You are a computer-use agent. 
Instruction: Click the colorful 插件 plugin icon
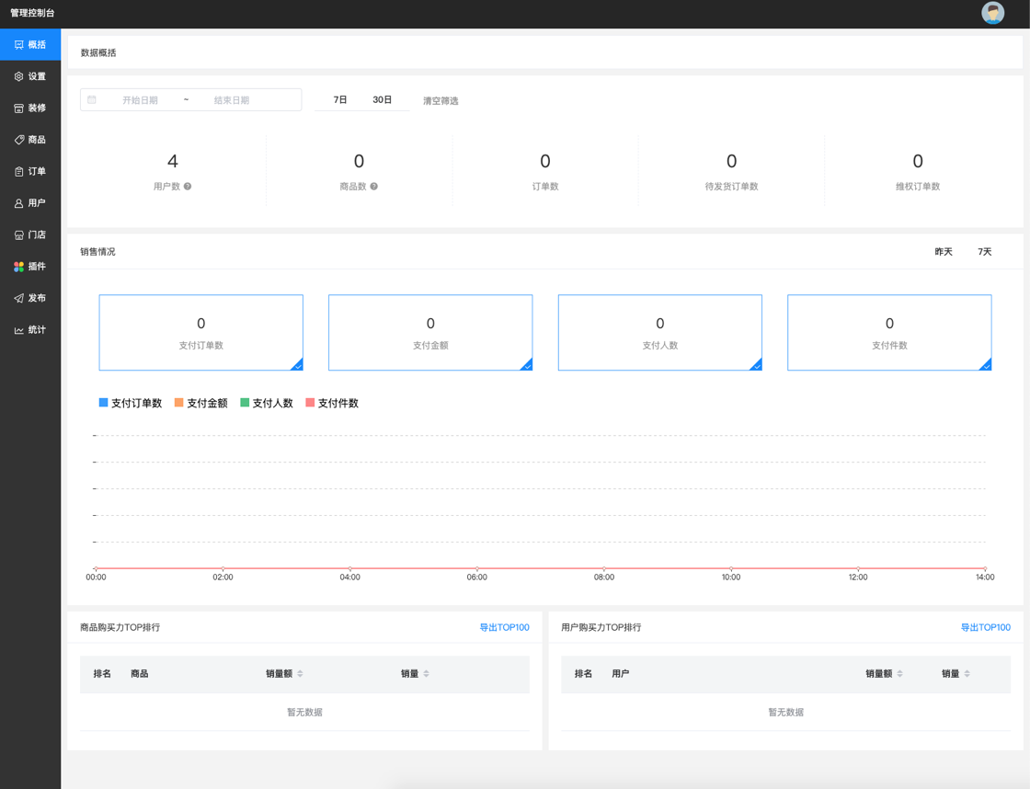coord(19,266)
